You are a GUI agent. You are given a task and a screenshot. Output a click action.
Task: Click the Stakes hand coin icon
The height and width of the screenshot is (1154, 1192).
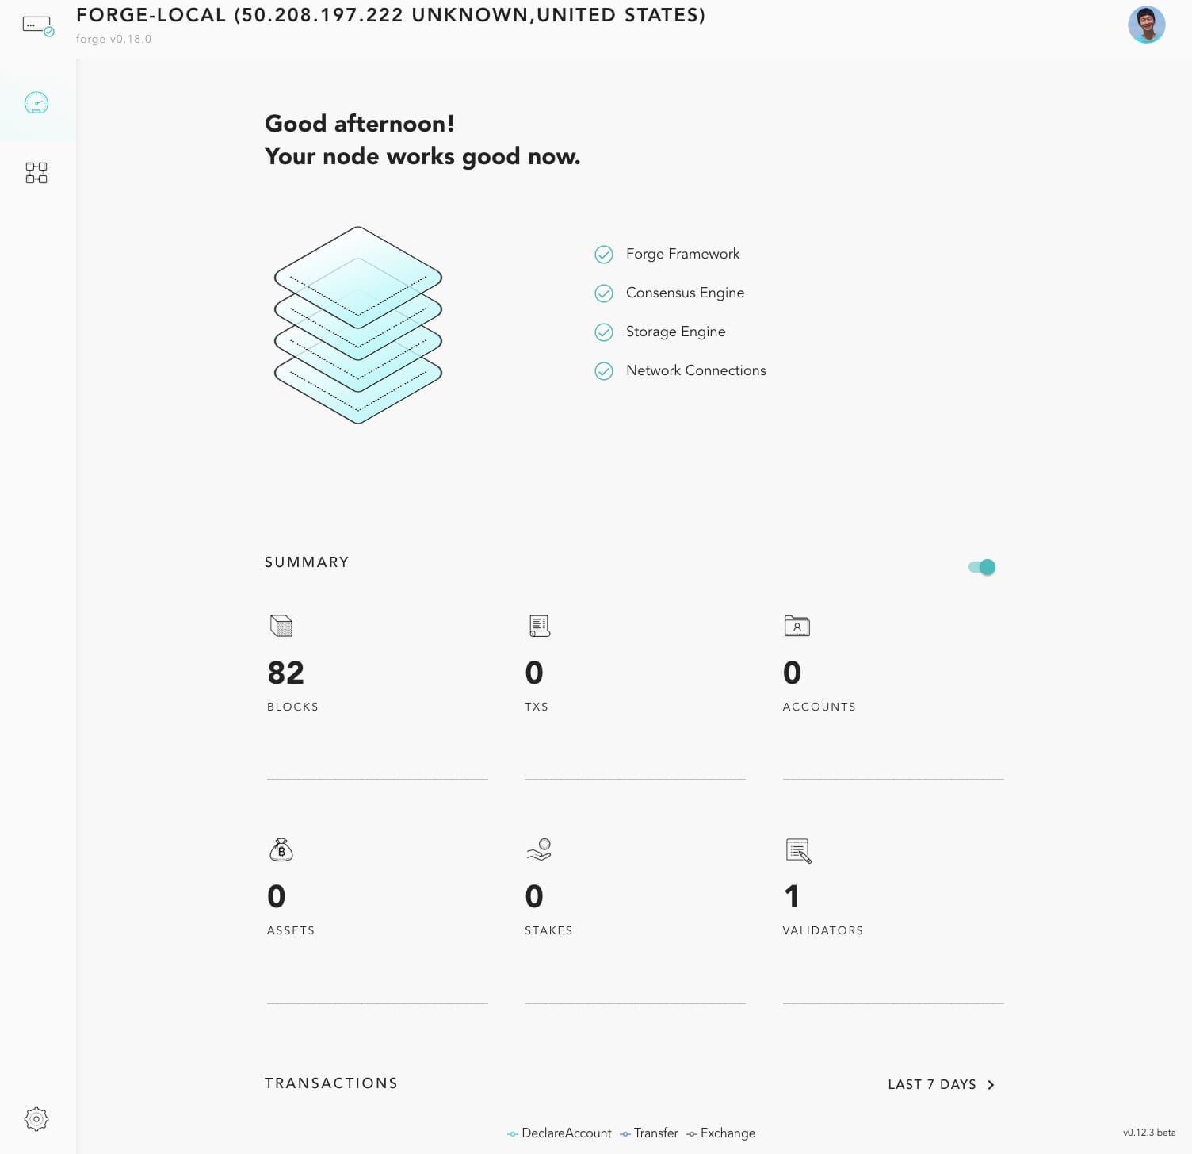point(539,849)
